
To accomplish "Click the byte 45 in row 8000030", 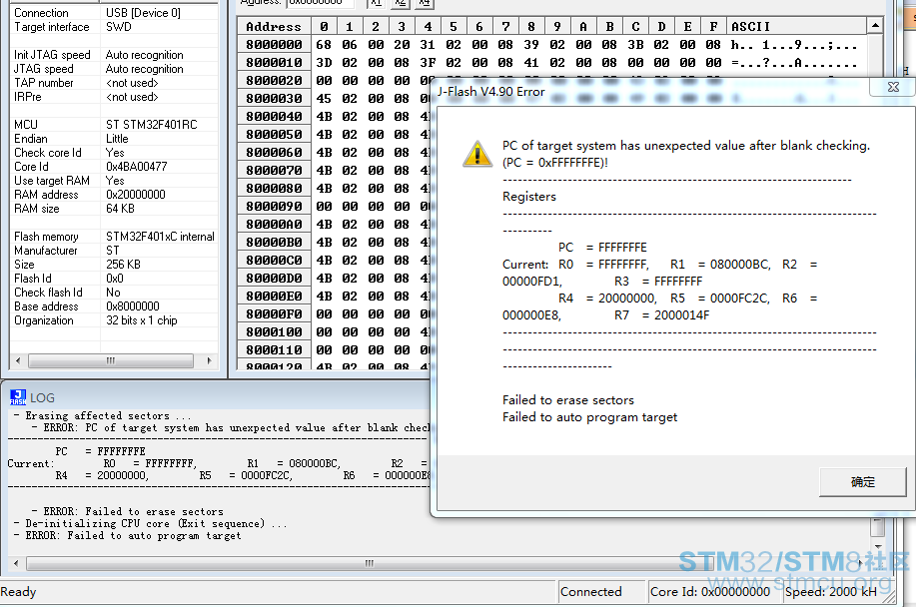I will 324,98.
